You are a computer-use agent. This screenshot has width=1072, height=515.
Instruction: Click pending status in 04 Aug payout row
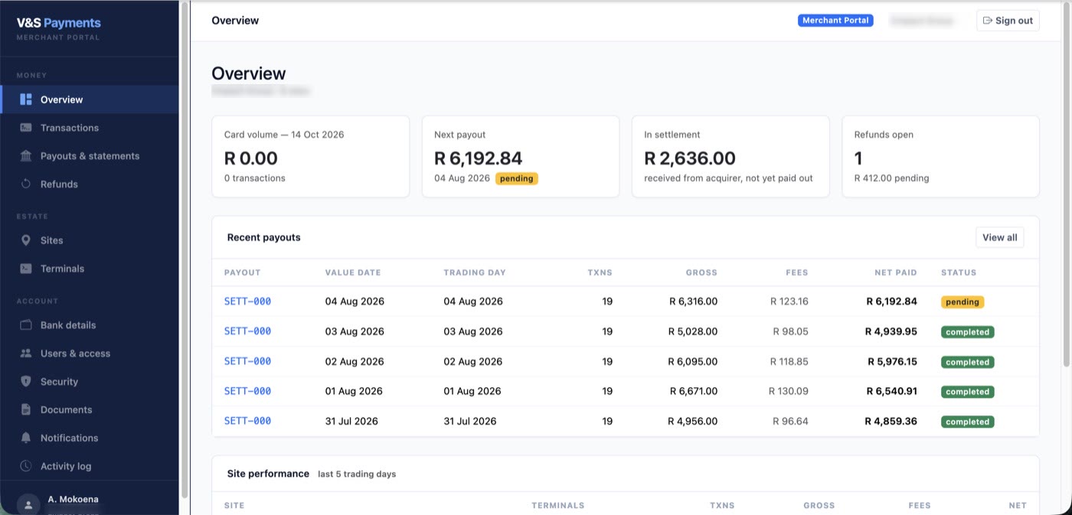963,302
